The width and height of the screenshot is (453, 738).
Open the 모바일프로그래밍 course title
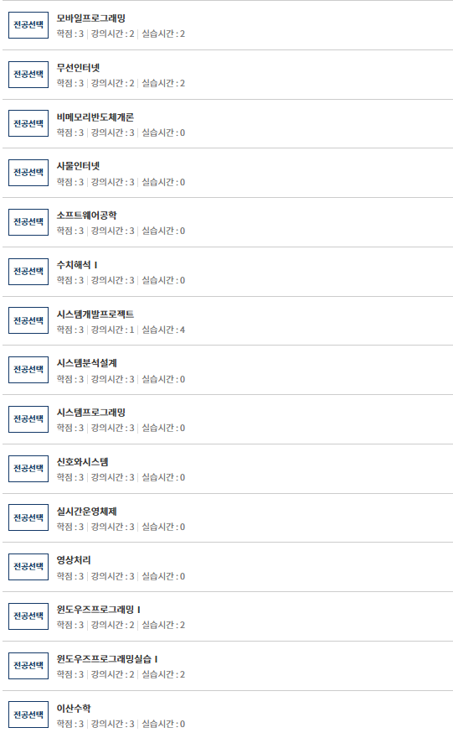[90, 18]
